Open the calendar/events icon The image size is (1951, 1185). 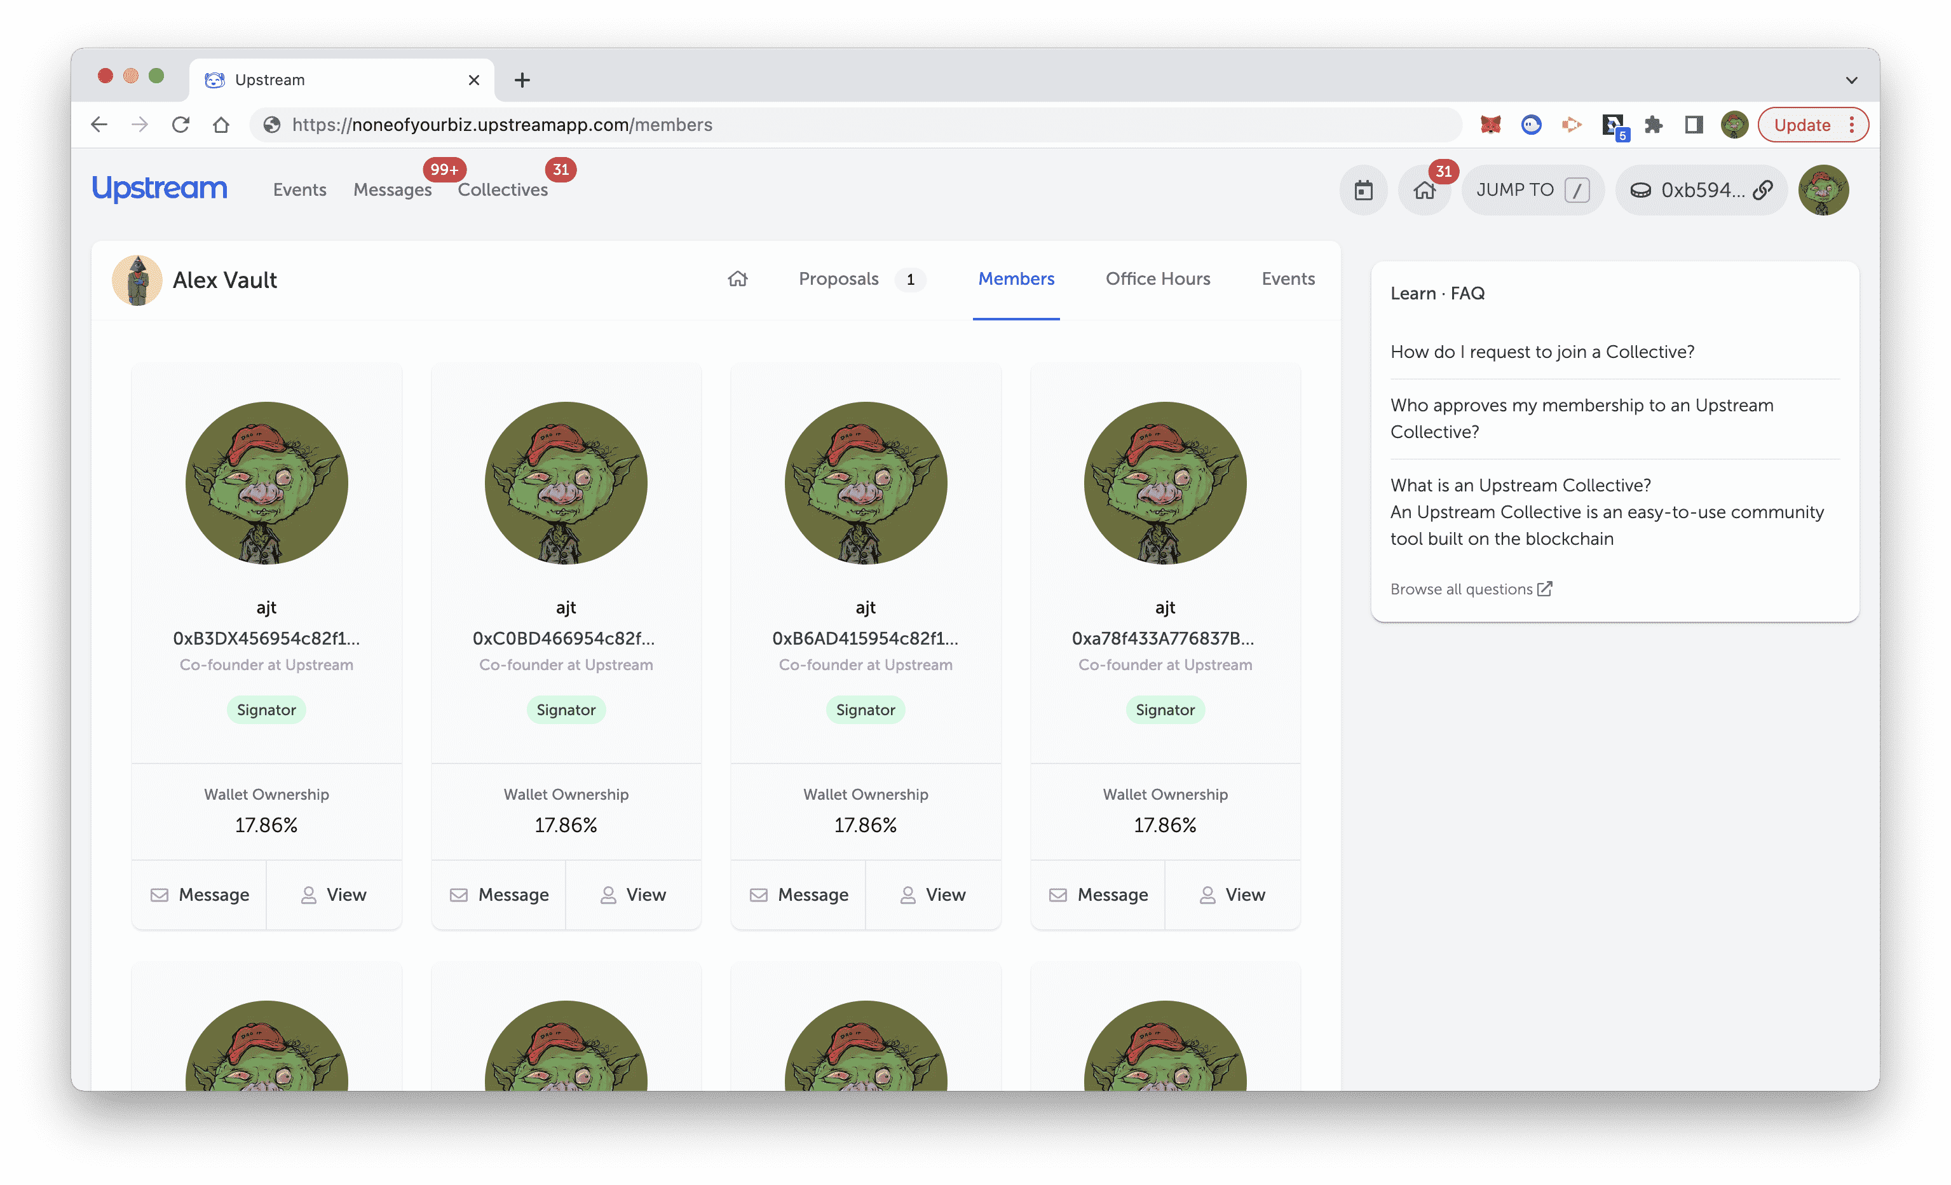click(1364, 189)
